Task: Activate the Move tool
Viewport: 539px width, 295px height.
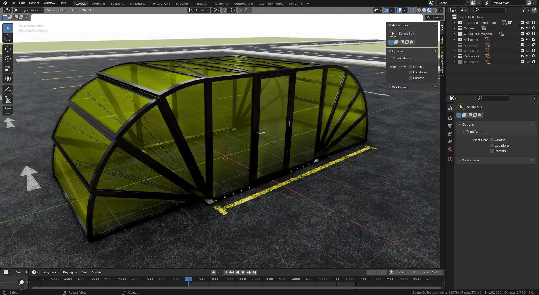Action: pos(8,49)
